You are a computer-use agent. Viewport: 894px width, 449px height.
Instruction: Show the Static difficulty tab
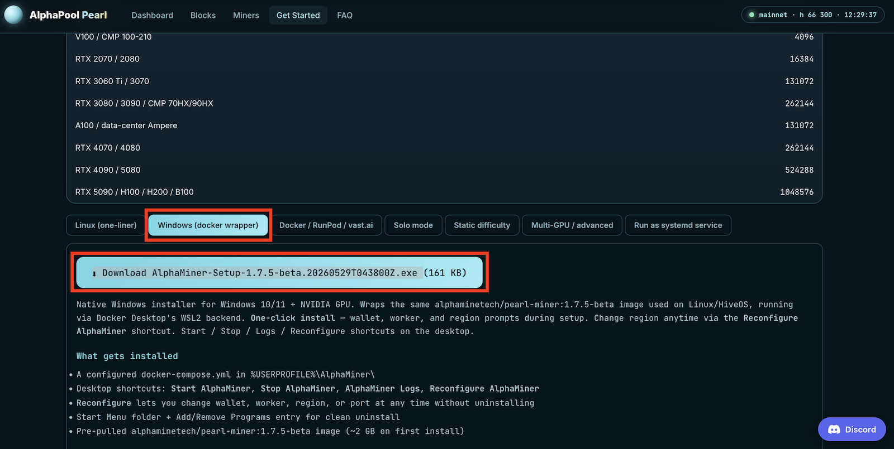pos(482,225)
